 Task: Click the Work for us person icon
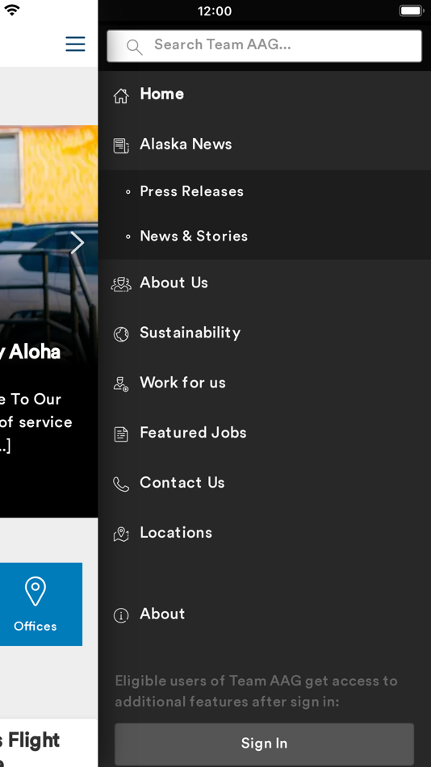121,384
